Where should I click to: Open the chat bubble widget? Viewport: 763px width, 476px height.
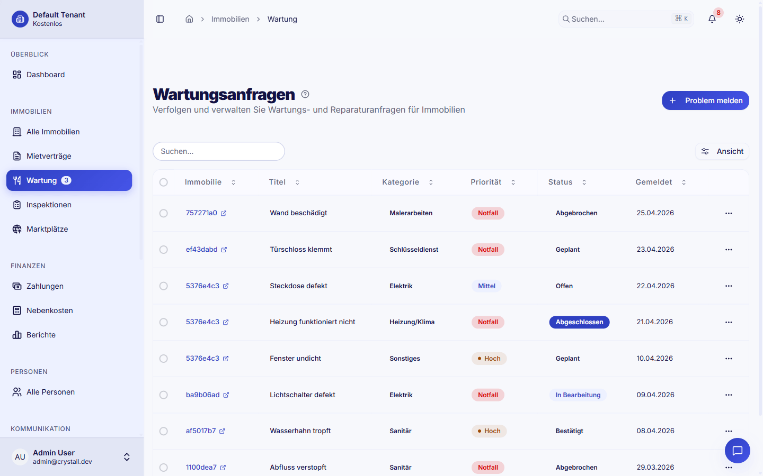click(738, 451)
